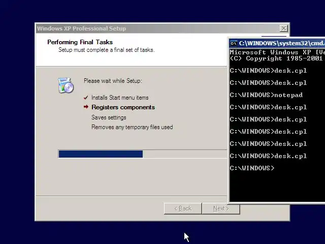Screen dimensions: 325x244
Task: Click the empty C:\WINDOWS> command prompt line
Action: pos(252,168)
